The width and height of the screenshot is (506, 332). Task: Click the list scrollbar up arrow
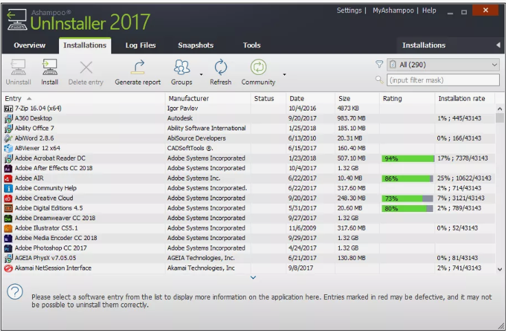[500, 109]
